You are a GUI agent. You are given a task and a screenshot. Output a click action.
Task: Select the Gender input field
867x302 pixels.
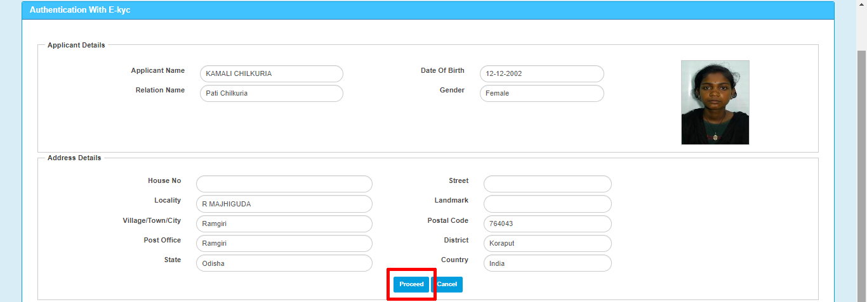tap(542, 93)
